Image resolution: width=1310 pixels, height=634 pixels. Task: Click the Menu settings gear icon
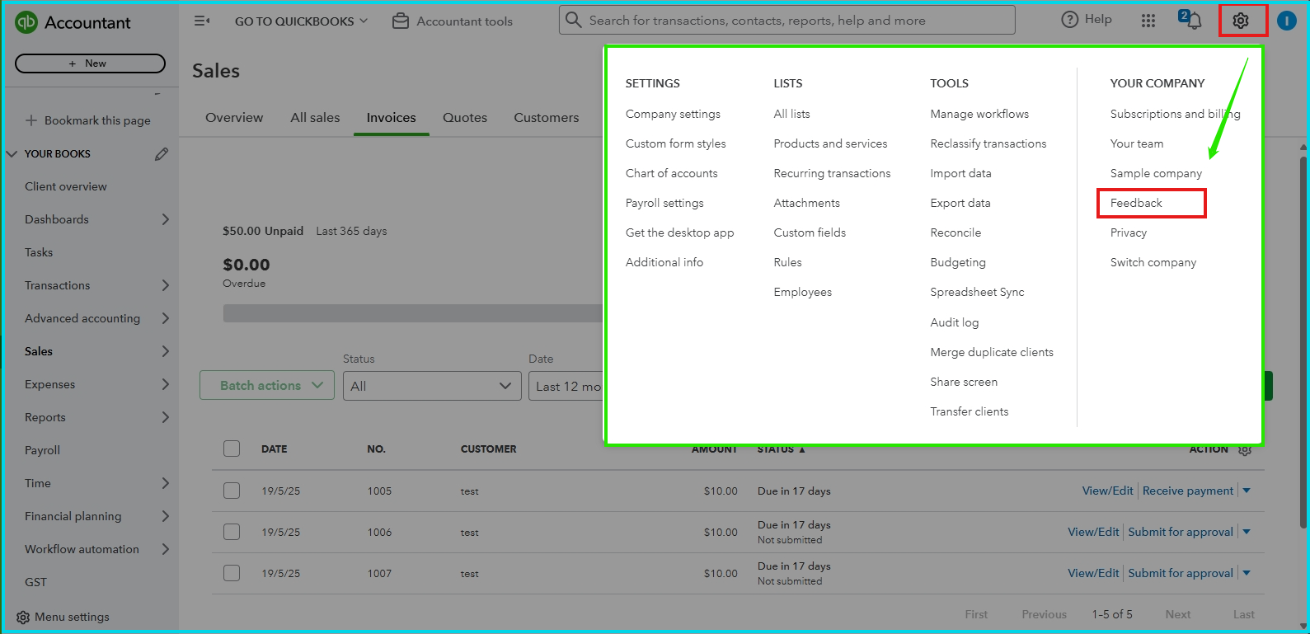pos(23,617)
